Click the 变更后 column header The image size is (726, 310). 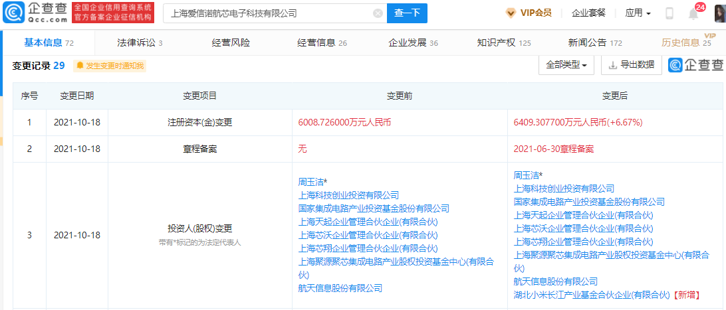[615, 96]
